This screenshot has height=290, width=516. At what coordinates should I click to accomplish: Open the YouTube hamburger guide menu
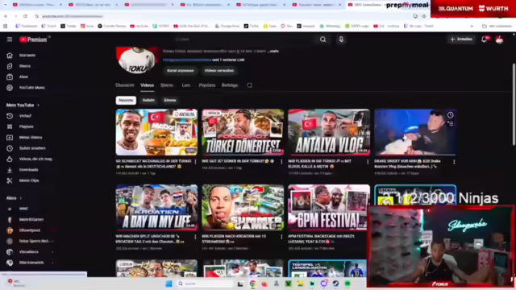click(10, 39)
